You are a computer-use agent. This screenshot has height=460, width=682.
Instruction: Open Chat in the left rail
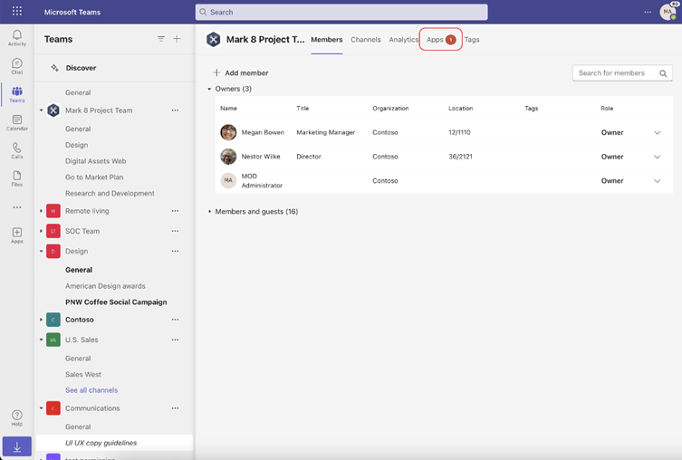coord(17,66)
